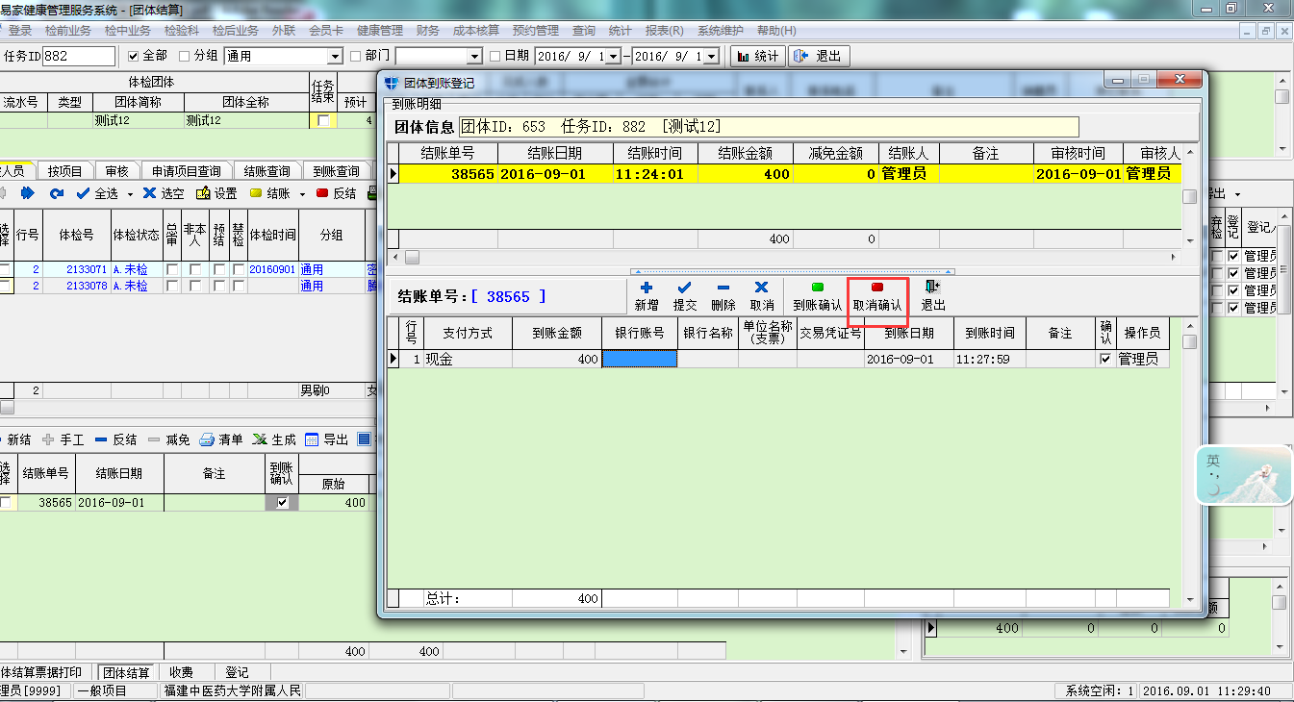The width and height of the screenshot is (1294, 702).
Task: Click the blue 反结 minus icon in the lower toolbar
Action: 100,439
